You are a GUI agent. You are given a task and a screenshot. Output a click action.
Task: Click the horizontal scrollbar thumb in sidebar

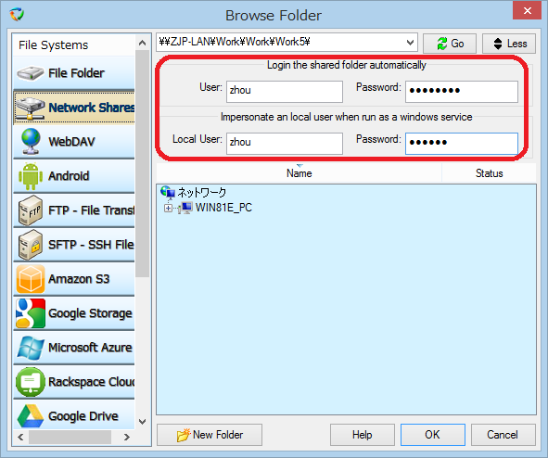point(70,437)
